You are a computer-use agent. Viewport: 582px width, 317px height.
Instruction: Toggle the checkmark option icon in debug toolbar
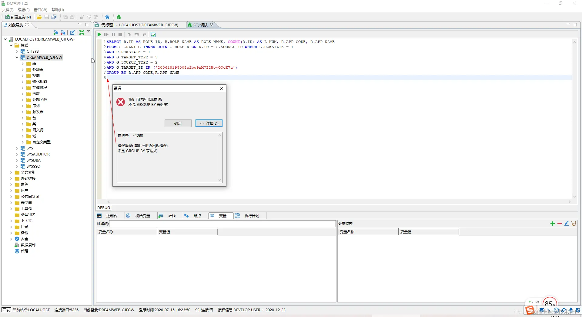(153, 34)
